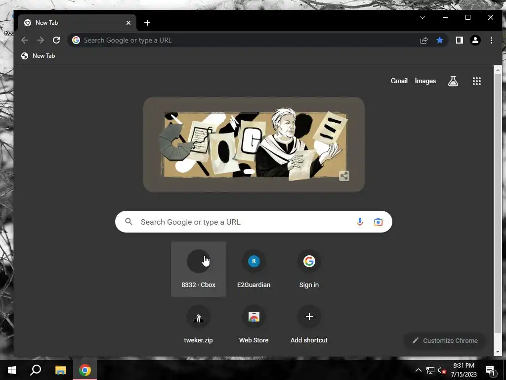Open the Windows Start menu
The width and height of the screenshot is (506, 380).
pos(12,370)
